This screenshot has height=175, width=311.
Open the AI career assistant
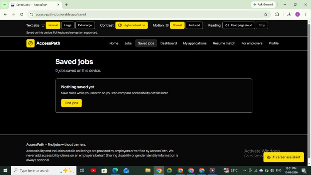point(284,157)
